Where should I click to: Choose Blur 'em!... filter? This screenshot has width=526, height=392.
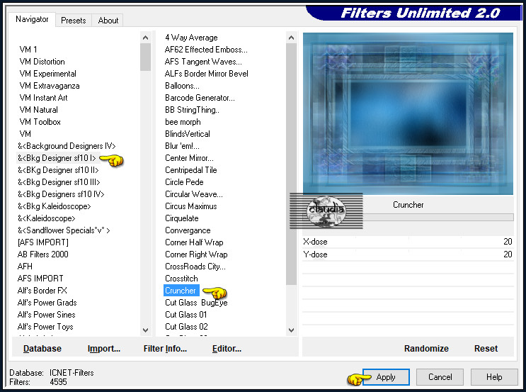(x=182, y=146)
